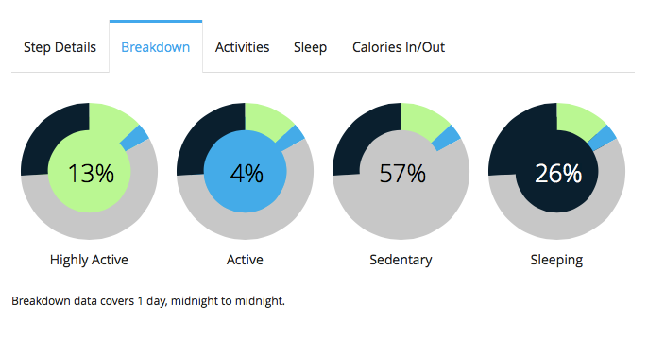Click the 26% Sleeping donut center
The height and width of the screenshot is (340, 648).
click(557, 173)
